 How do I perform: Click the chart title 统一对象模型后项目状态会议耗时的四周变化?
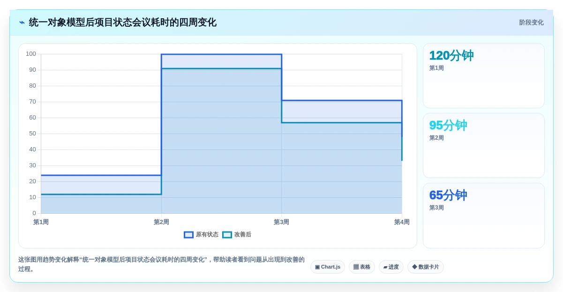(x=123, y=22)
